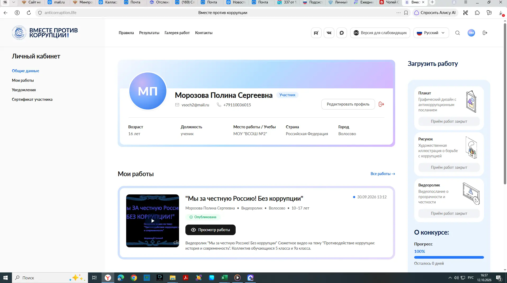The image size is (507, 283).
Task: Expand the Русский language dropdown
Action: [x=431, y=33]
